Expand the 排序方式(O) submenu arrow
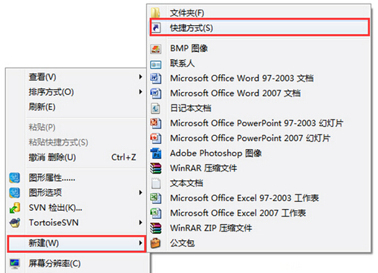Image resolution: width=378 pixels, height=273 pixels. (140, 92)
